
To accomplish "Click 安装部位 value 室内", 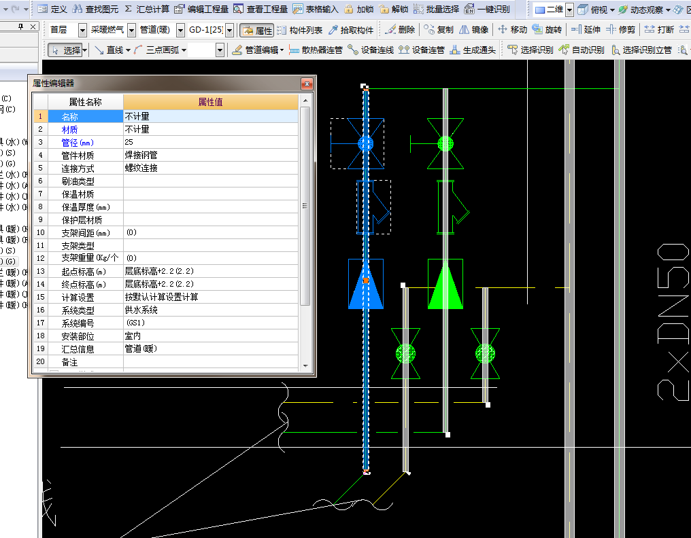I will click(x=211, y=336).
